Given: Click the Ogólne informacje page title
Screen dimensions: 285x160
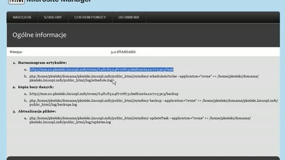Looking at the screenshot, I should 40,35.
